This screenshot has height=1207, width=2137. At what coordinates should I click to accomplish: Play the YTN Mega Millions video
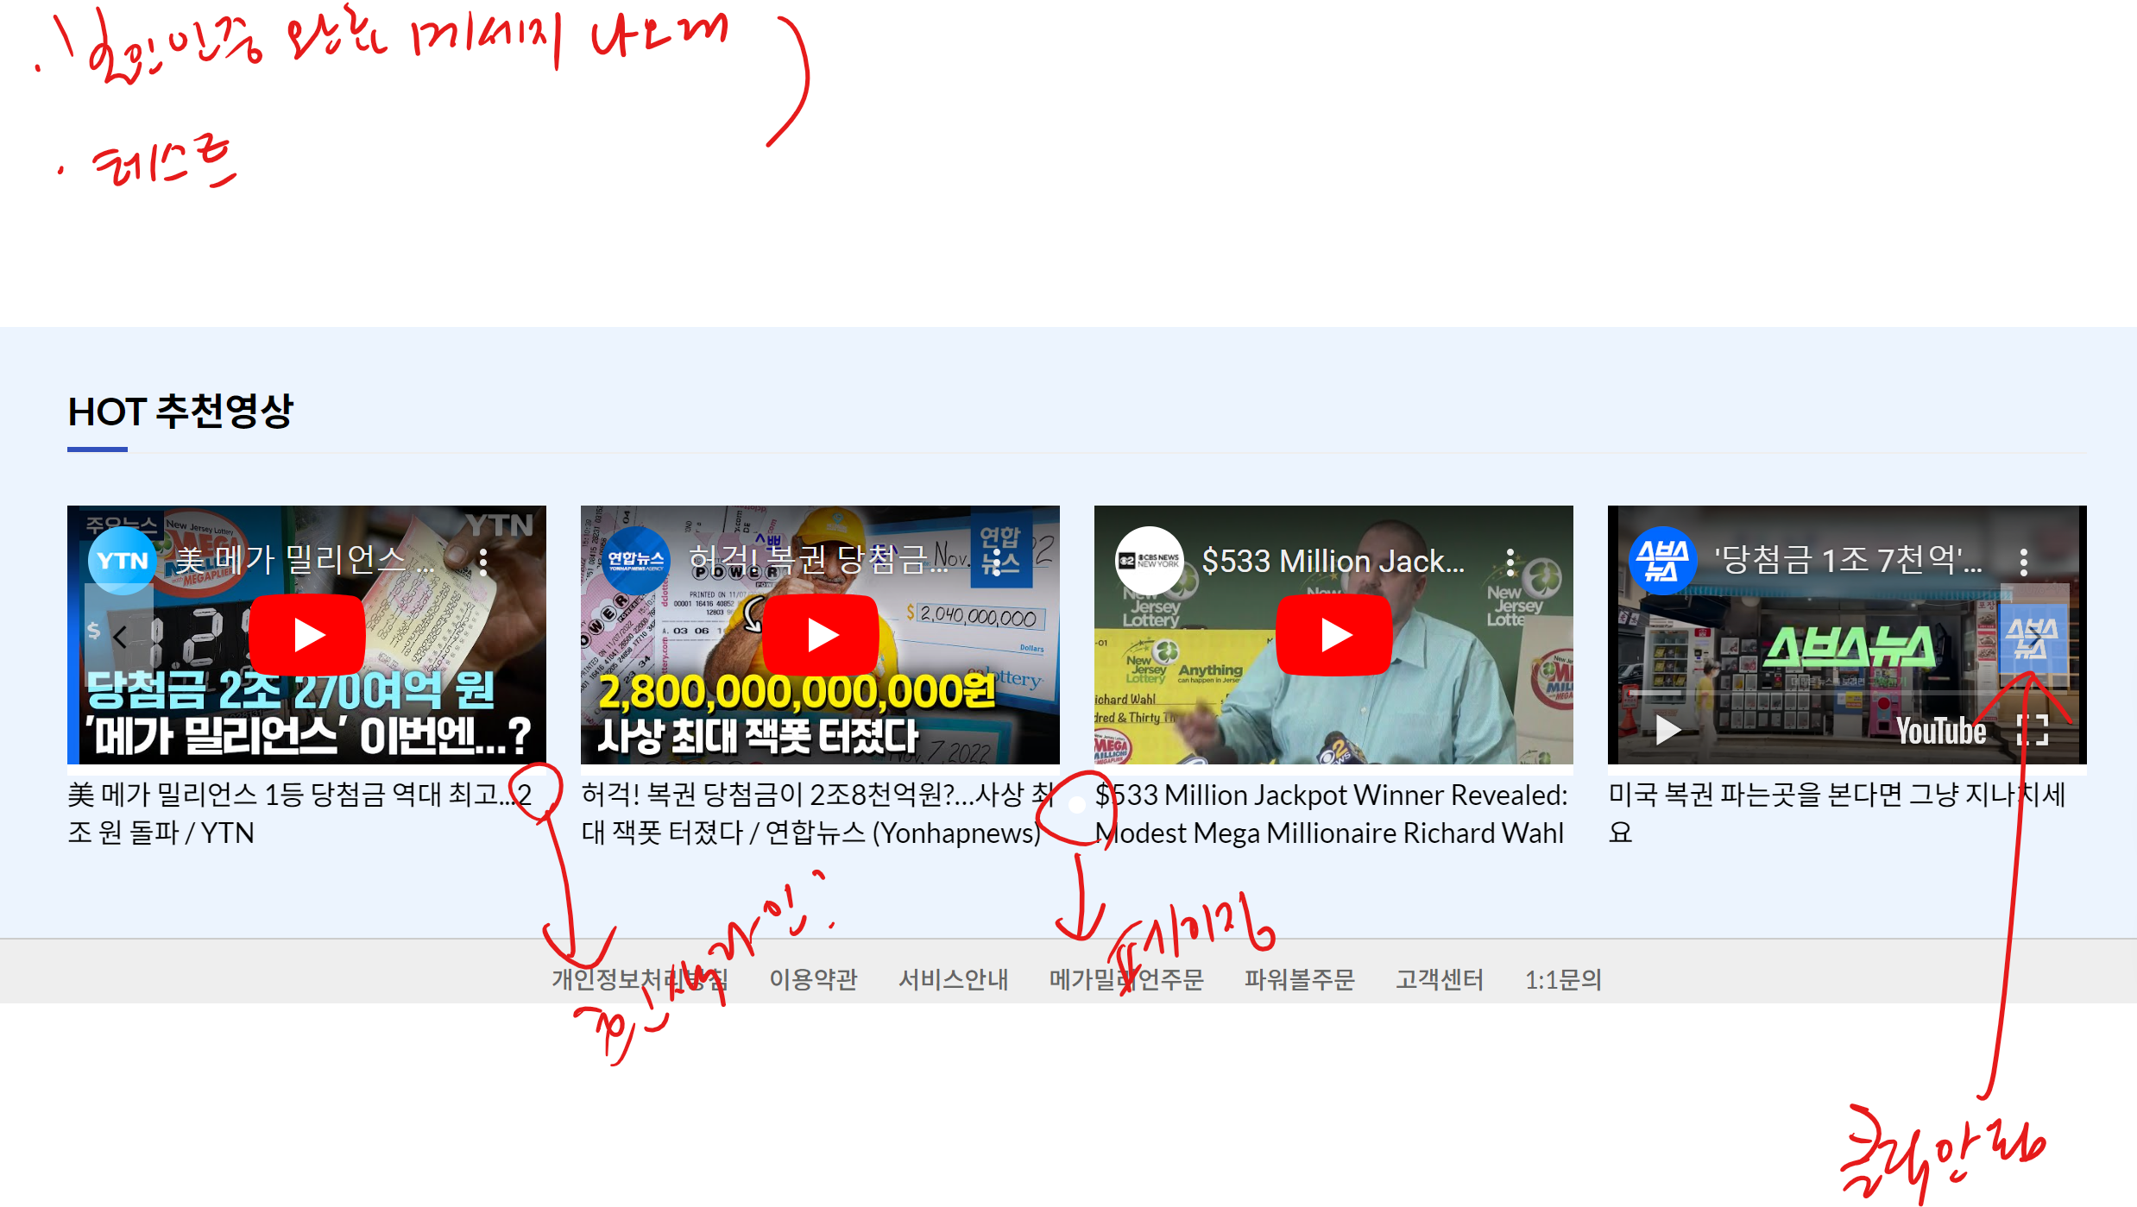306,635
